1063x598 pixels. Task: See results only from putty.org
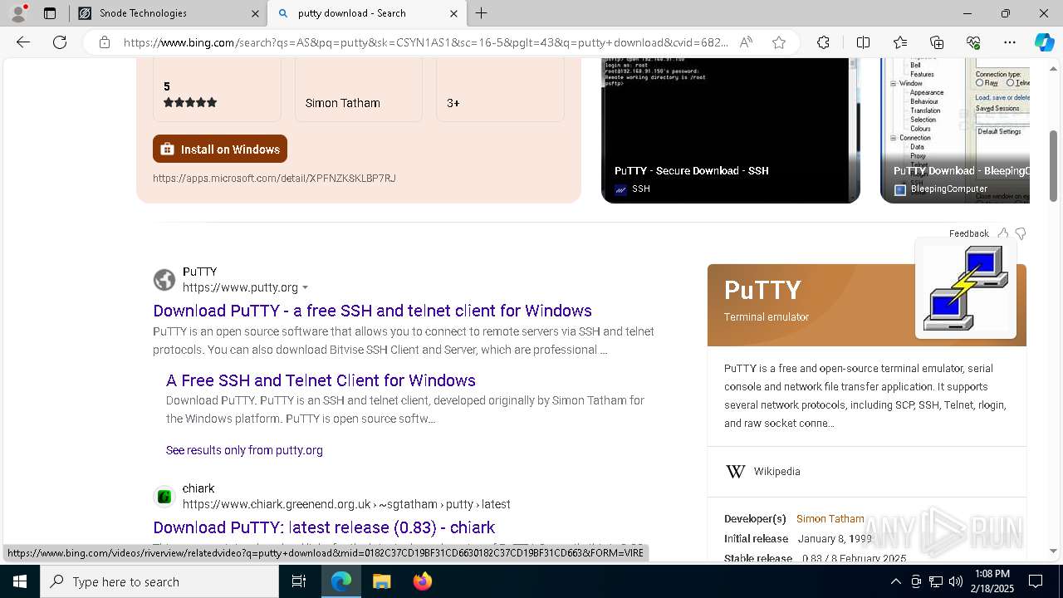244,450
